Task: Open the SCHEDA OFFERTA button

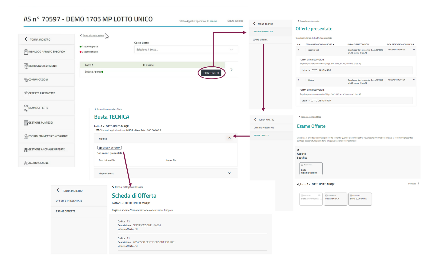Action: point(109,148)
